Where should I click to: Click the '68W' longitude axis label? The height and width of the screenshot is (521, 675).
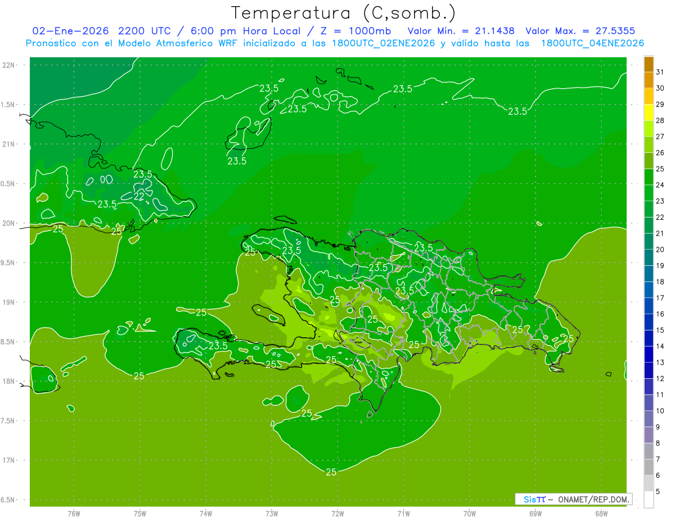tap(601, 513)
